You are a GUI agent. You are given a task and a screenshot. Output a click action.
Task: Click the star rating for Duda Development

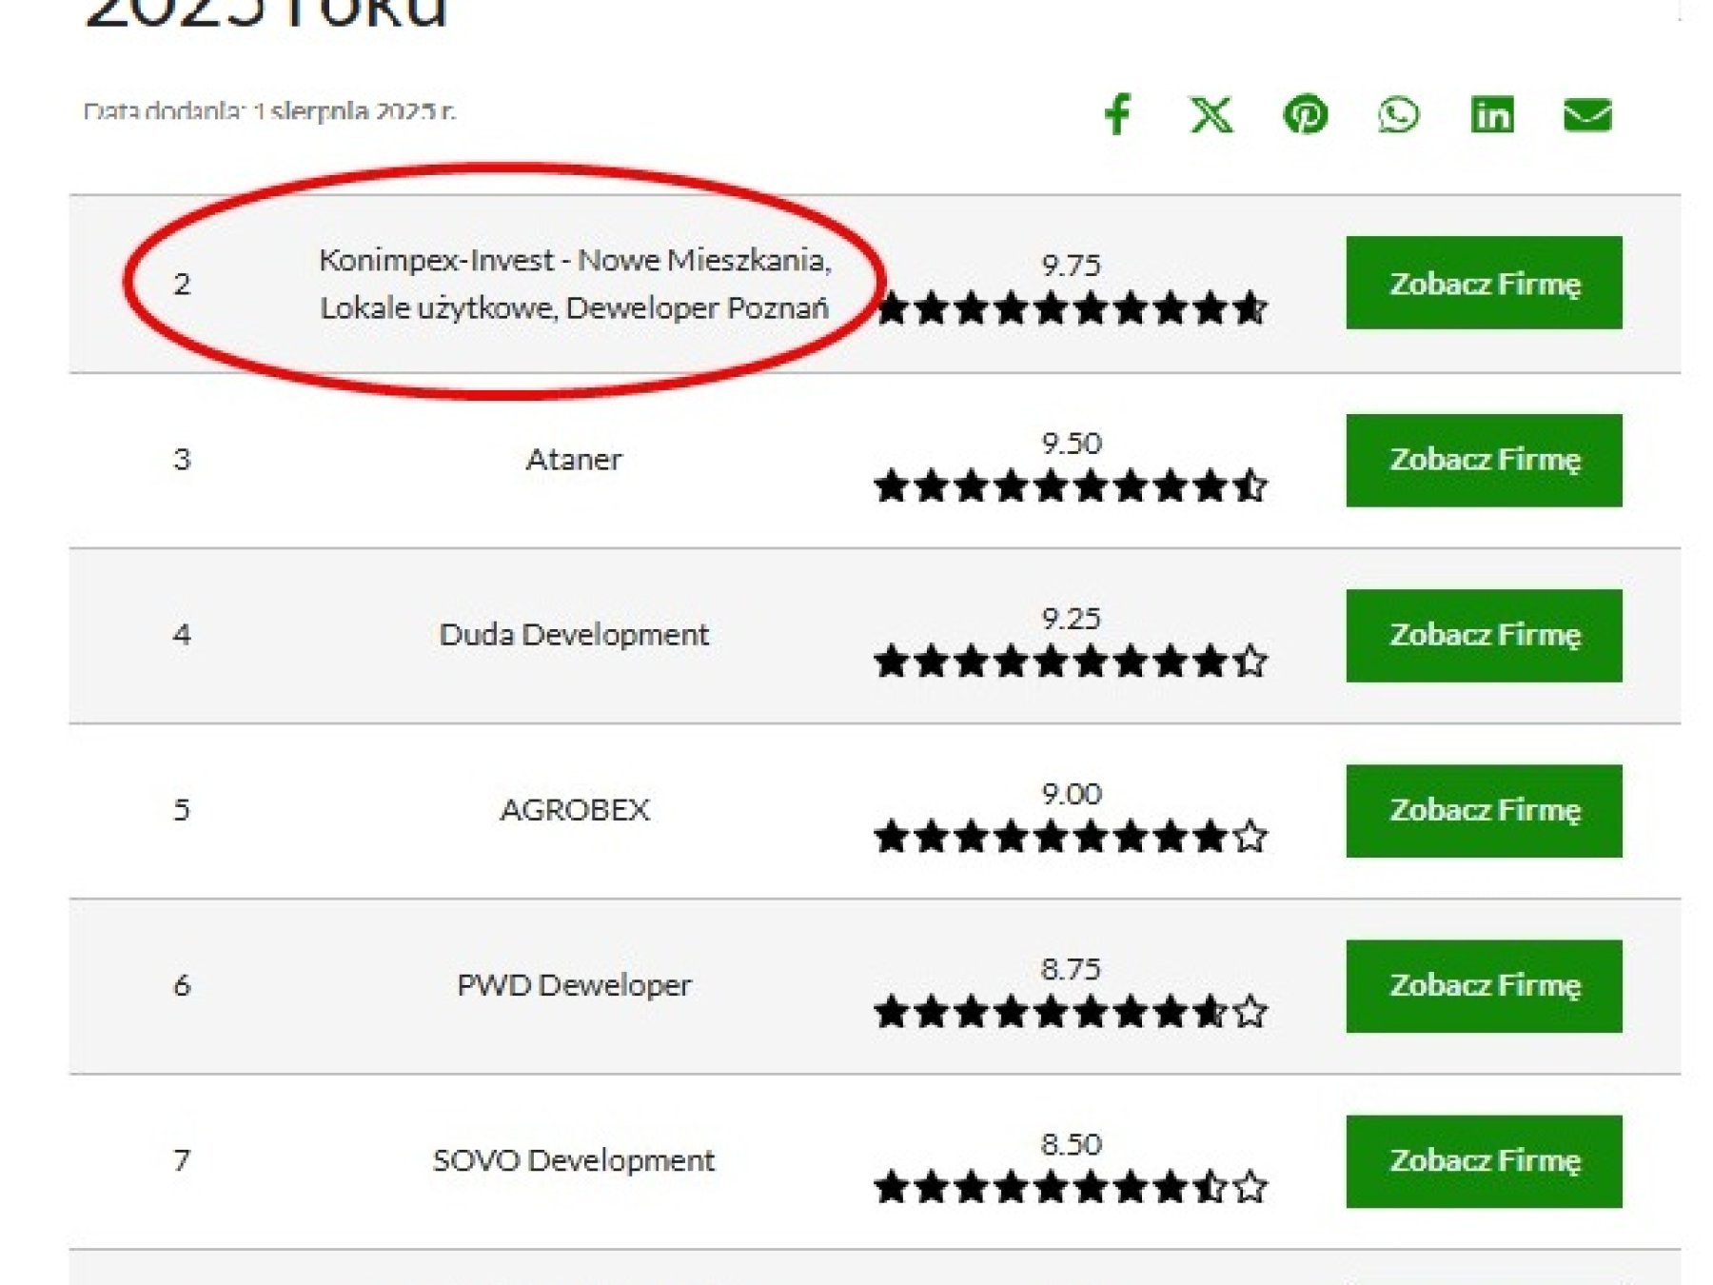pos(1071,661)
